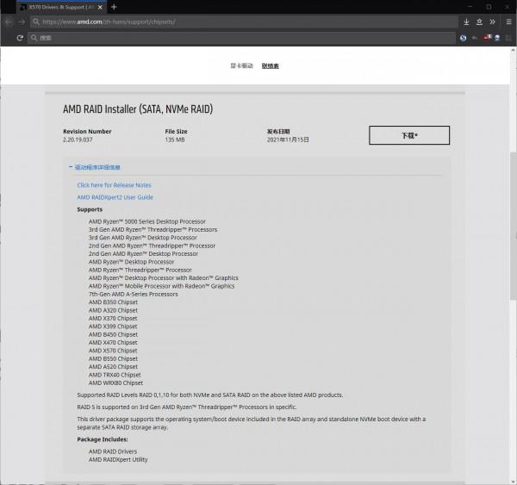This screenshot has width=517, height=485.
Task: Open the underlined bold link in page sub-navigation
Action: click(x=271, y=66)
